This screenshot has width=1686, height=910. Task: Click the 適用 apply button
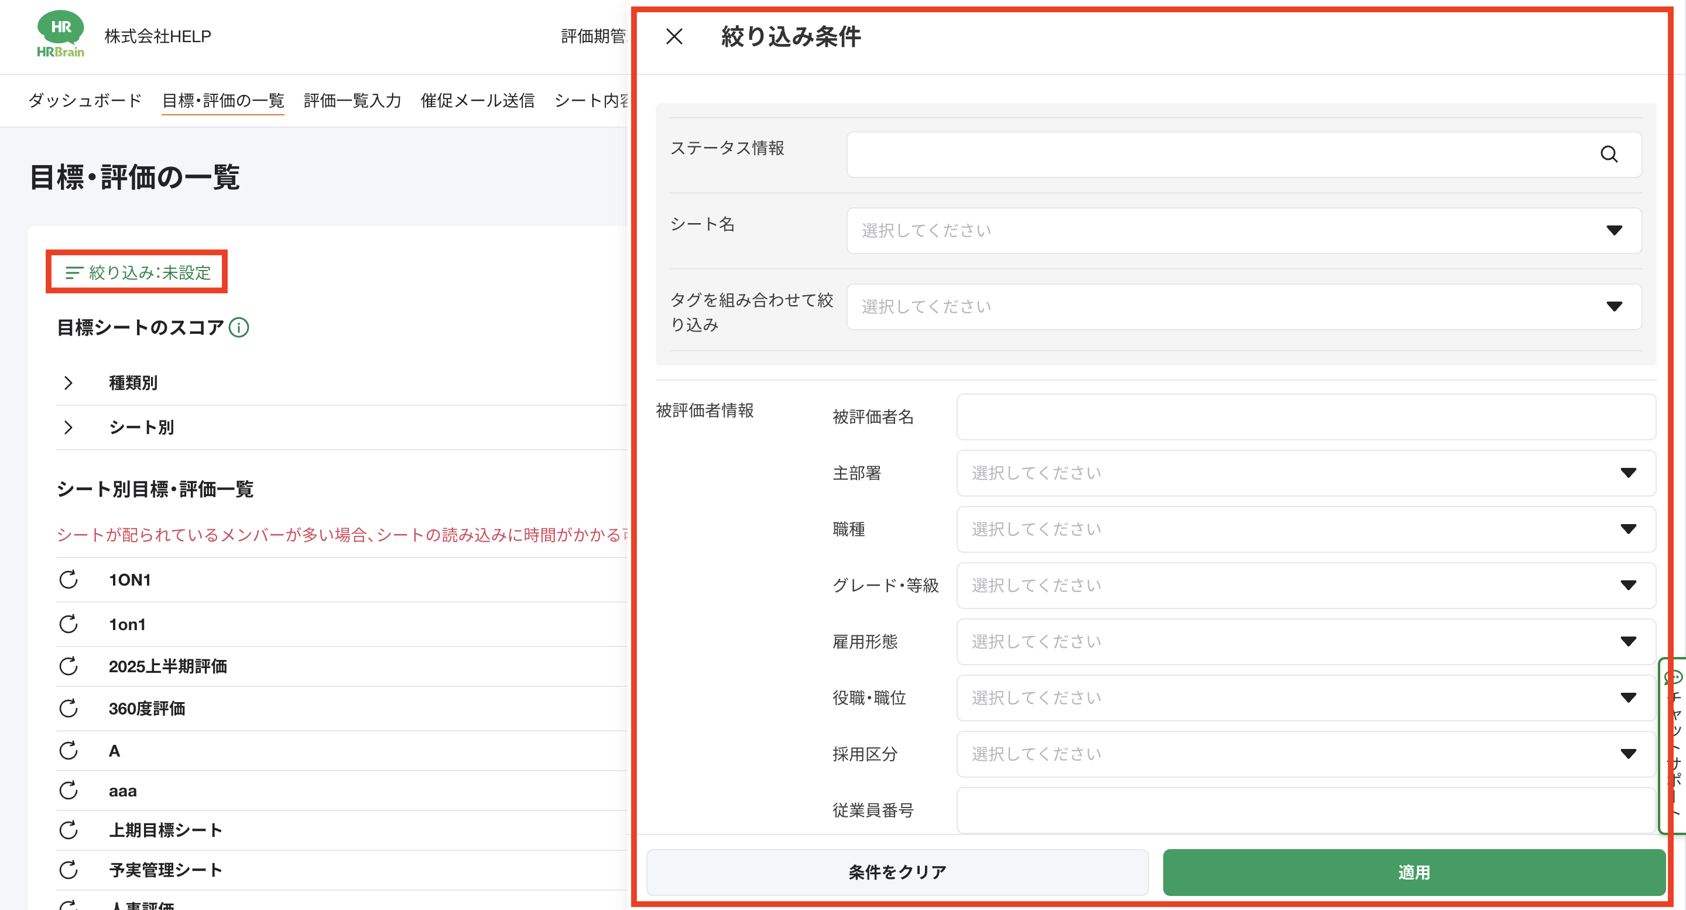[x=1413, y=872]
